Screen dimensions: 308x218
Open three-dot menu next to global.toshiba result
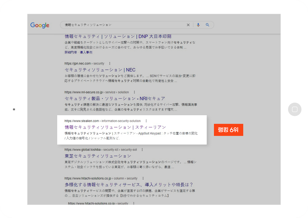[142, 150]
